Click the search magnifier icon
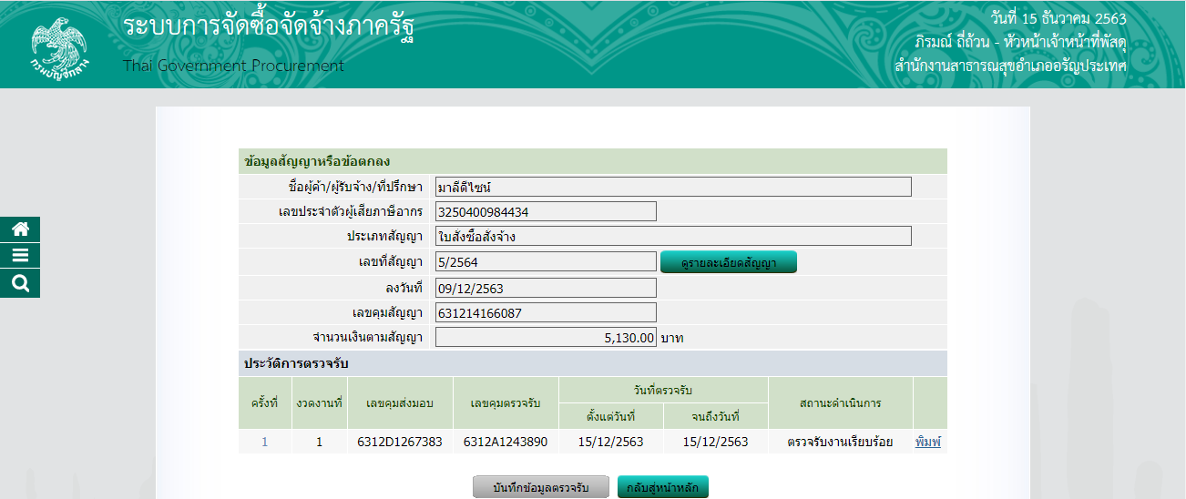The image size is (1186, 499). [x=20, y=284]
